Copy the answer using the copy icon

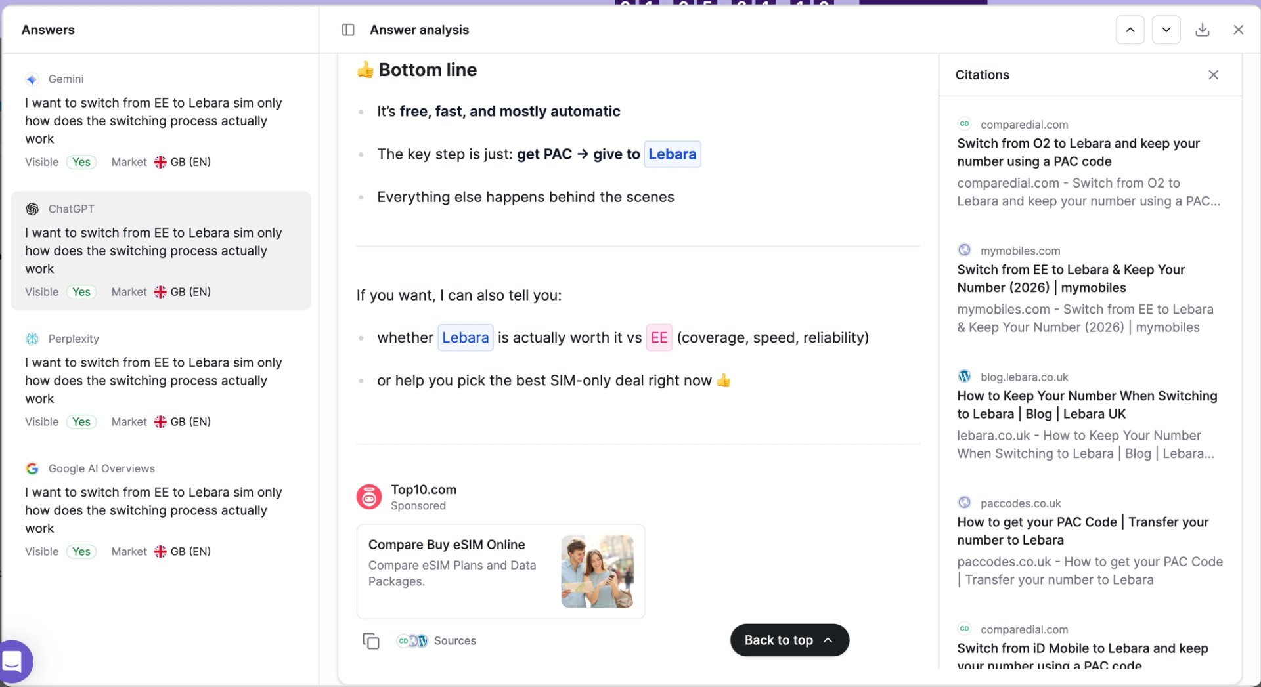[371, 640]
